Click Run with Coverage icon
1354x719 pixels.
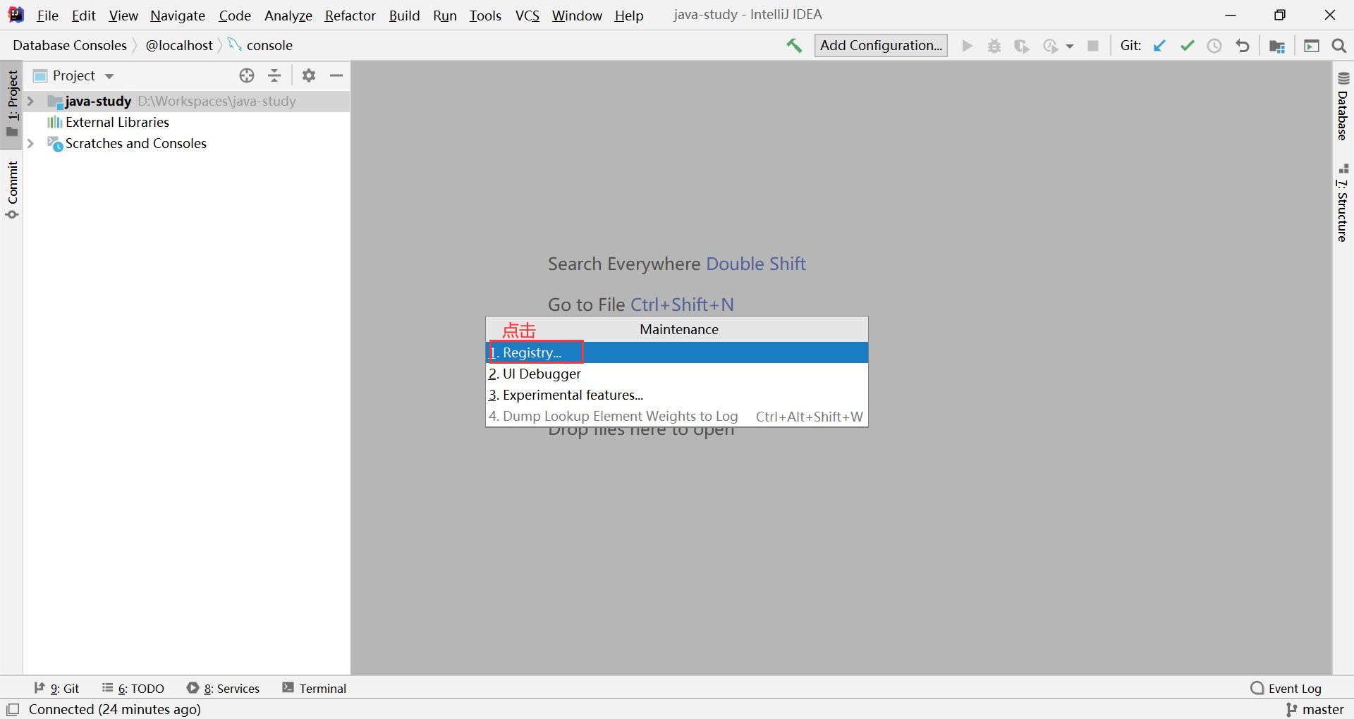click(x=1021, y=46)
